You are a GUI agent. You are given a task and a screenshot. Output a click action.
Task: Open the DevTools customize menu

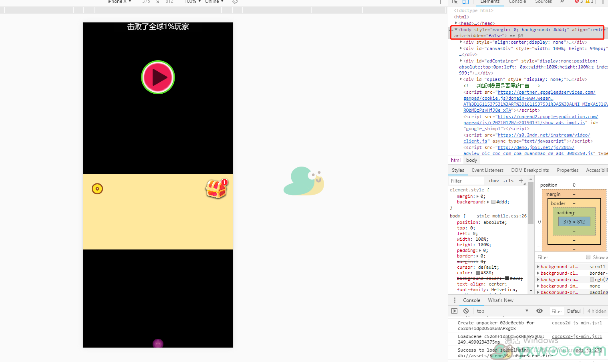pyautogui.click(x=603, y=2)
